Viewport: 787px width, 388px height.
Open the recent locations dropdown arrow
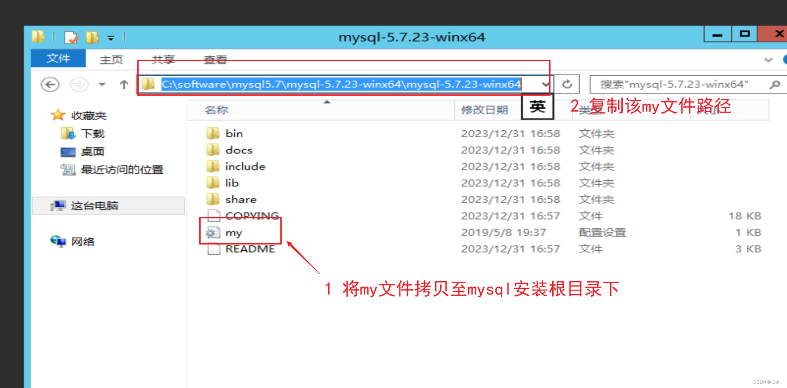pyautogui.click(x=102, y=84)
